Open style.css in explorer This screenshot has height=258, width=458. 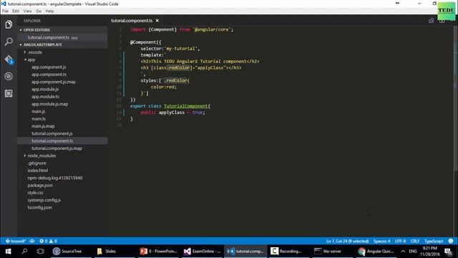coord(35,193)
